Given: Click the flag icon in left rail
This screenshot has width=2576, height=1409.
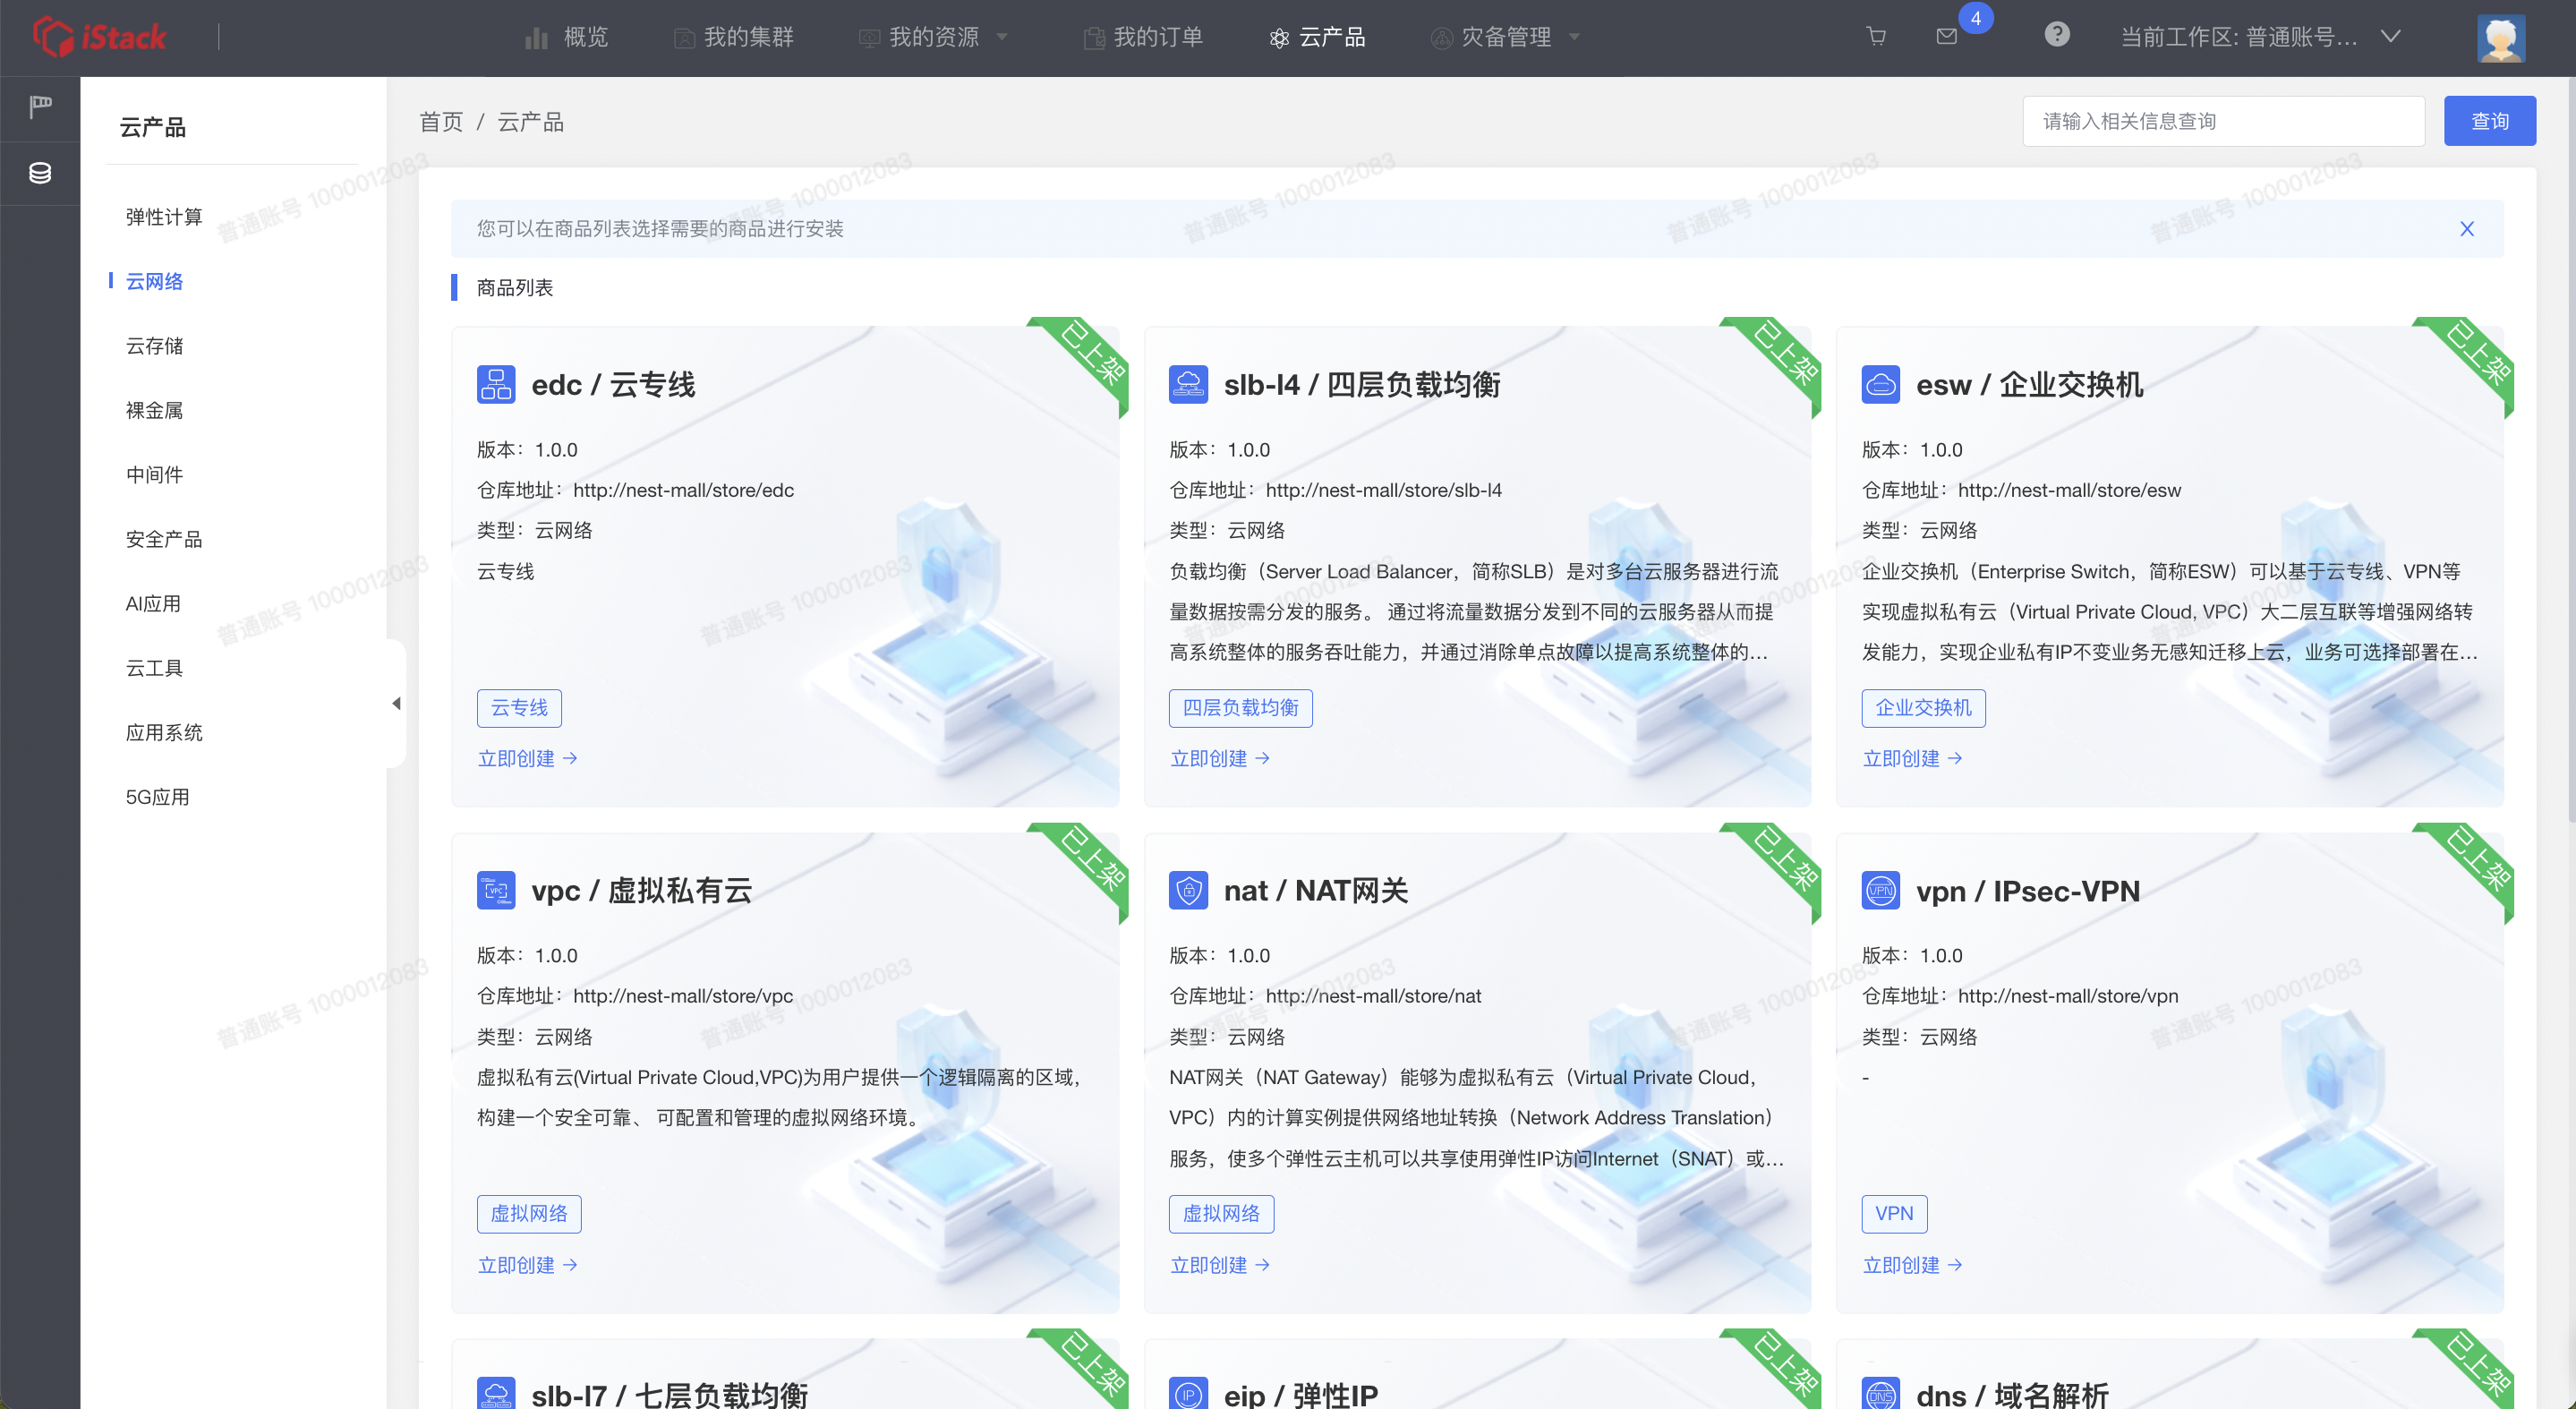Looking at the screenshot, I should [x=40, y=106].
